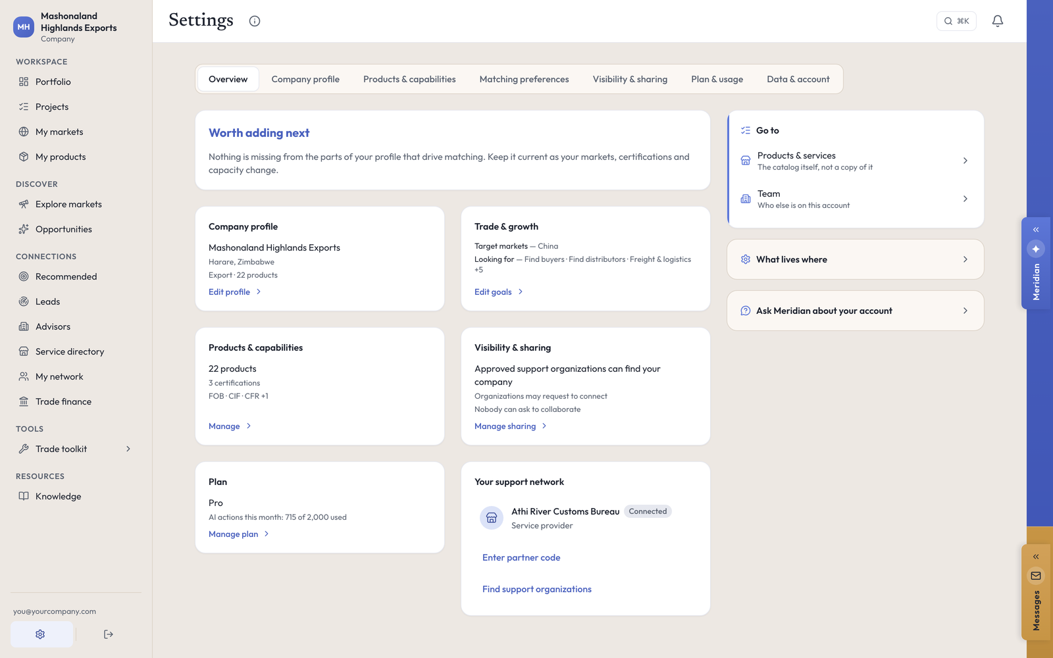Open My products in the sidebar
Viewport: 1053px width, 658px height.
[x=76, y=157]
